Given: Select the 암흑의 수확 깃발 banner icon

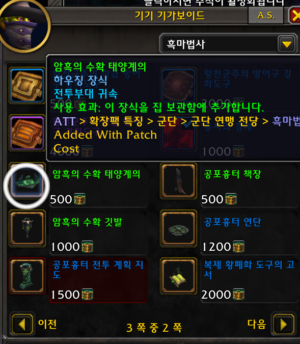Looking at the screenshot, I should point(27,228).
